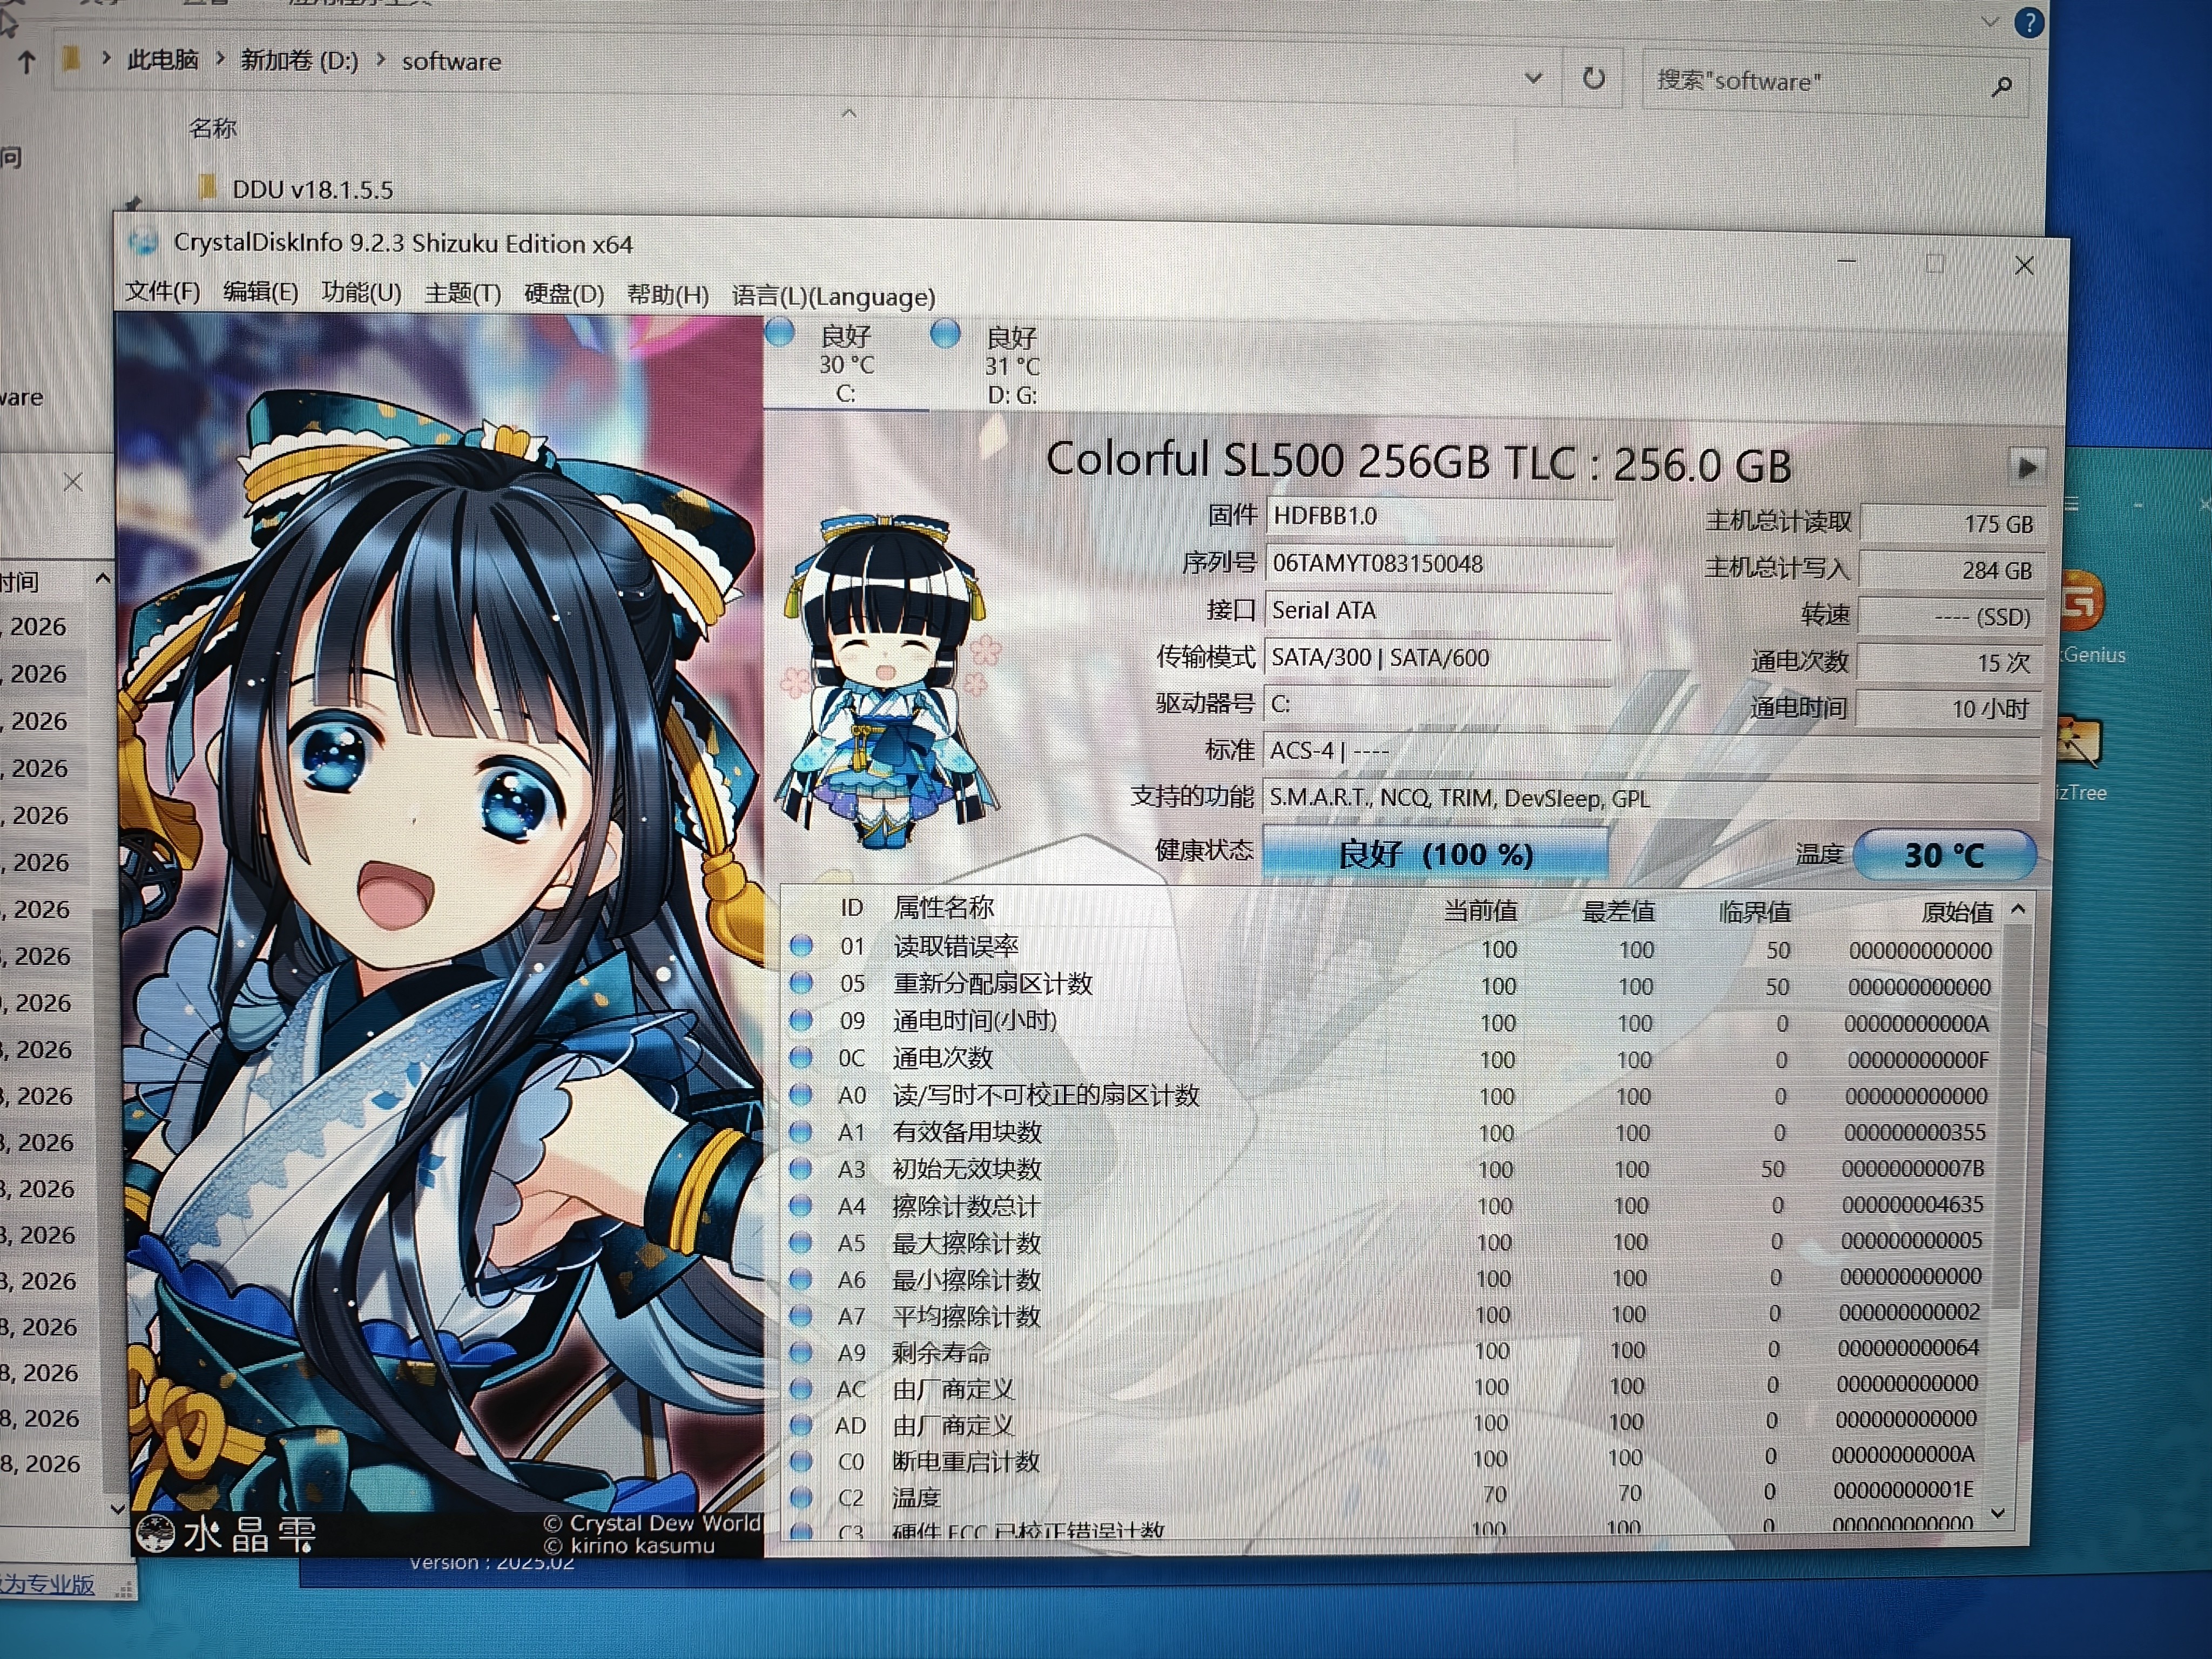The image size is (2212, 1659).
Task: Click status icon for C2 温度 row
Action: pos(801,1497)
